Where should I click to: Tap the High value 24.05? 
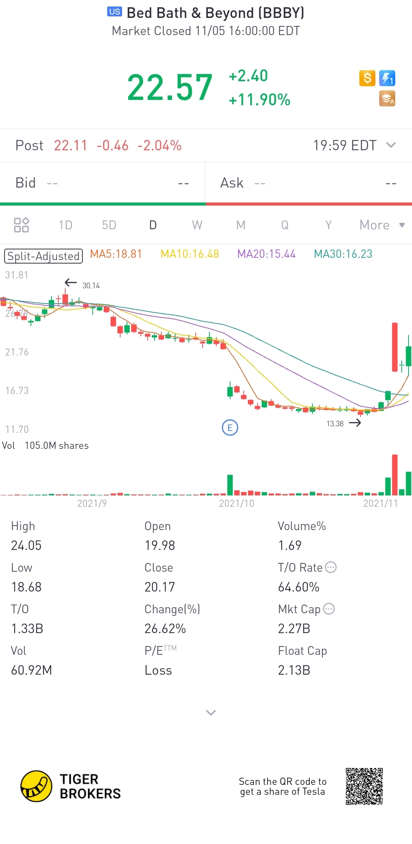click(x=26, y=545)
